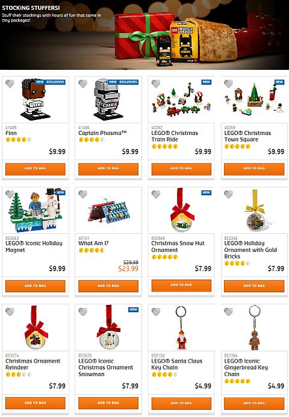Click wishlist heart on Gold Bricks ornament
This screenshot has height=417, width=289.
pos(228,195)
